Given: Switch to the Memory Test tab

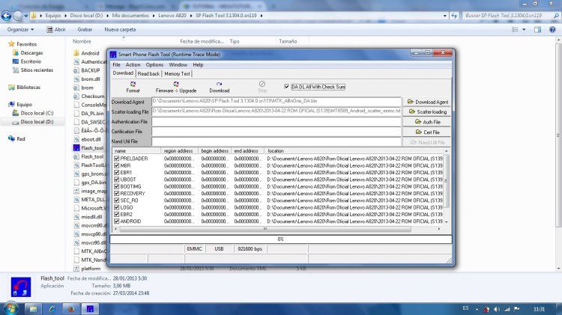Looking at the screenshot, I should pyautogui.click(x=177, y=74).
